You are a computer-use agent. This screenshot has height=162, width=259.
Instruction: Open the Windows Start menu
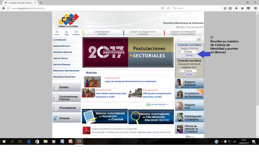(4, 142)
